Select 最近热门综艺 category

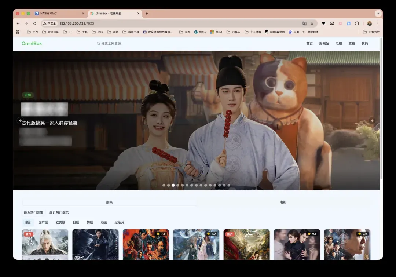pos(59,212)
